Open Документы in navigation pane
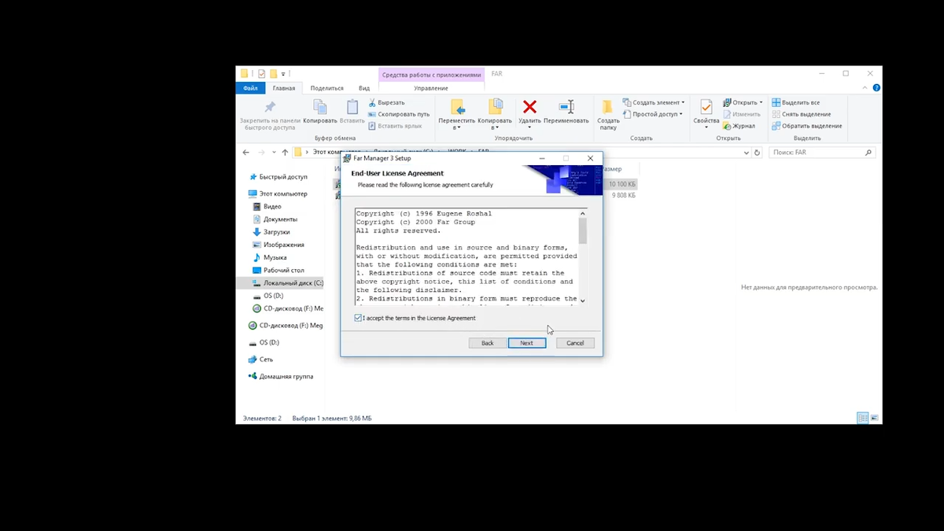 [x=275, y=219]
